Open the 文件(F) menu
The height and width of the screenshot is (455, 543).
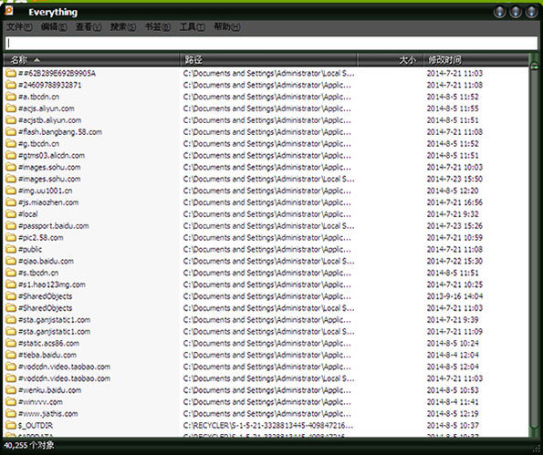19,27
